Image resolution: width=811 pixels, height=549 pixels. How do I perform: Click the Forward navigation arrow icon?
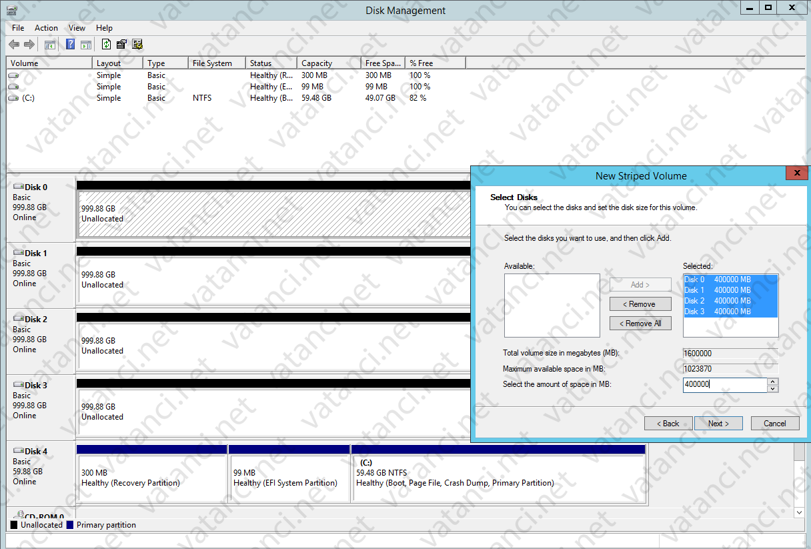tap(29, 44)
